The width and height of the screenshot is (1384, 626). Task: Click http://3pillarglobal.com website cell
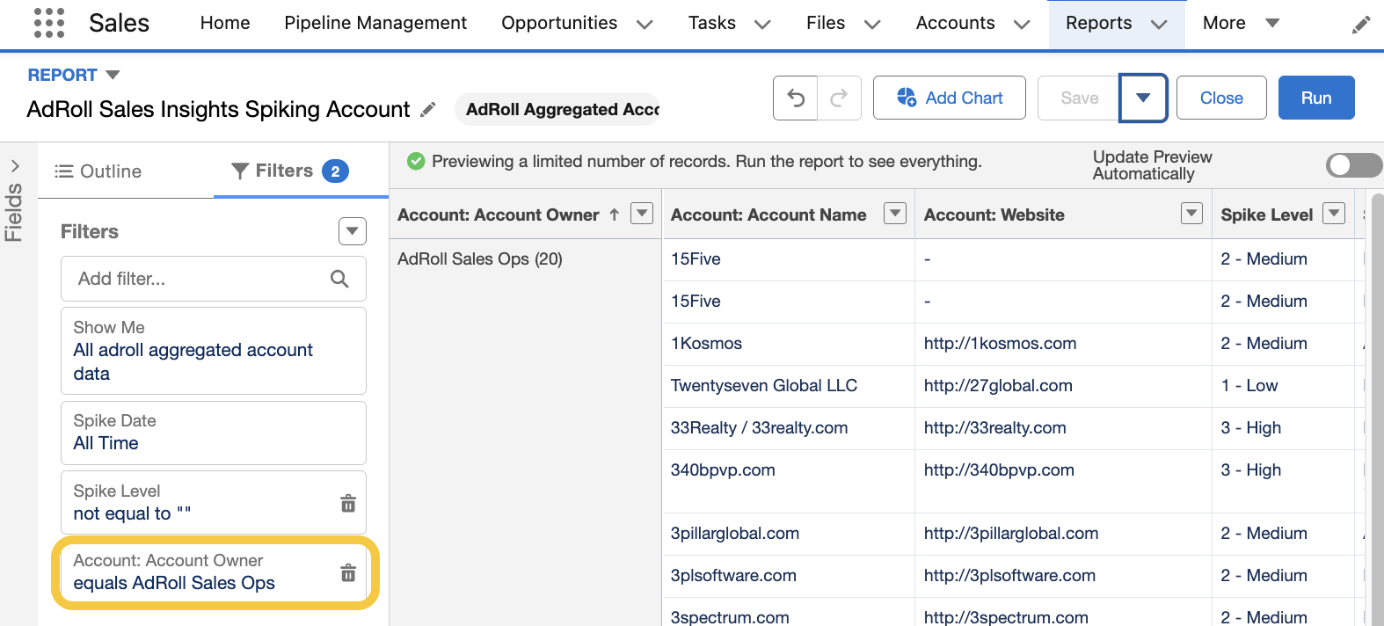tap(1062, 534)
